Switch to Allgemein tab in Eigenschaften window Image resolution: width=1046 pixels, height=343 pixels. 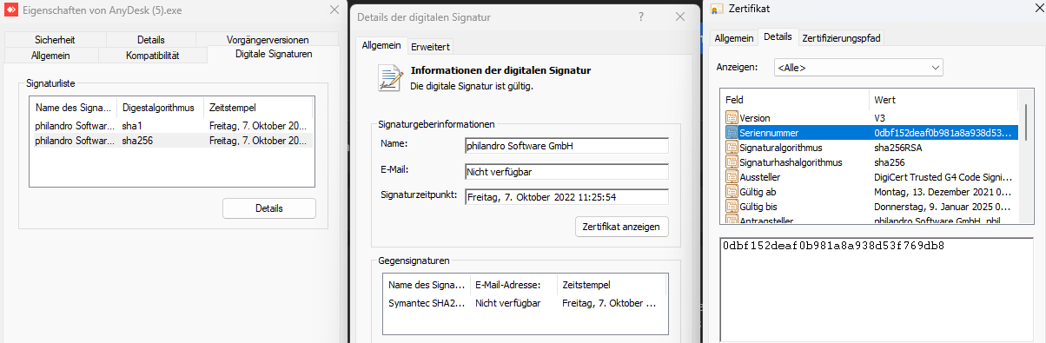(x=50, y=56)
